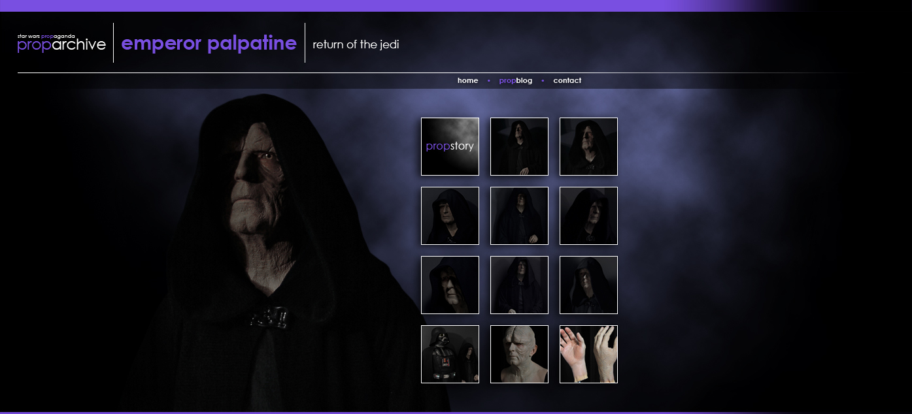The width and height of the screenshot is (912, 414).
Task: Click the 'return of the jedi' subtitle
Action: point(356,44)
